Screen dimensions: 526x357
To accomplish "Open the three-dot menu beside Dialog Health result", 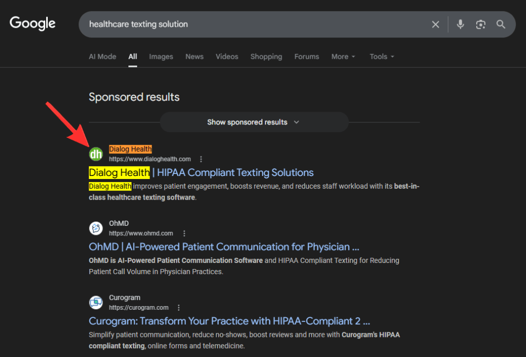I will [201, 159].
